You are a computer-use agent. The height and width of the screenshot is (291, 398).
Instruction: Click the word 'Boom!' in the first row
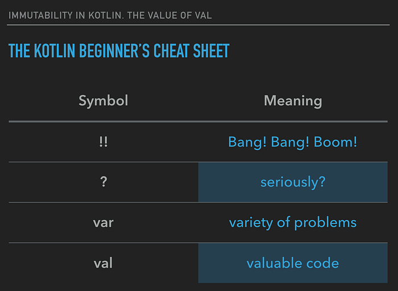click(x=335, y=142)
